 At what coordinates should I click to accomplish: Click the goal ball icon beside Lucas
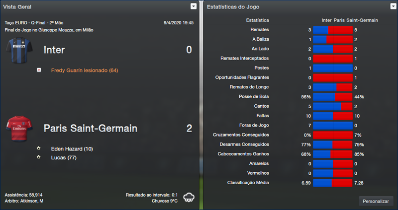click(39, 157)
